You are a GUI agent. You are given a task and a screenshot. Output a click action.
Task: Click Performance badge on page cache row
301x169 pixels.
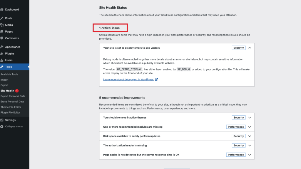click(x=236, y=155)
